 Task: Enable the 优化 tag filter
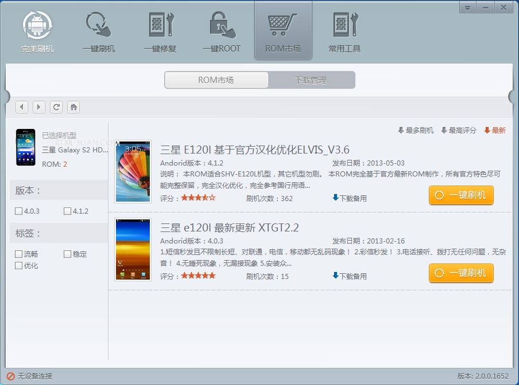click(19, 265)
